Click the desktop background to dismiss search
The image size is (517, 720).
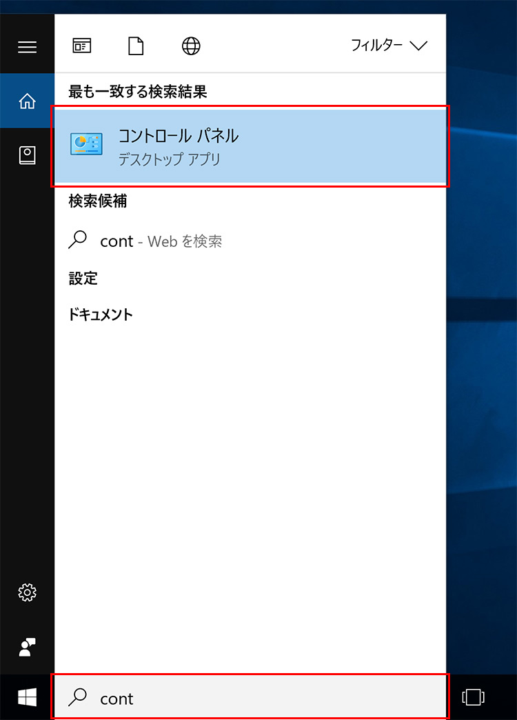pos(481,345)
